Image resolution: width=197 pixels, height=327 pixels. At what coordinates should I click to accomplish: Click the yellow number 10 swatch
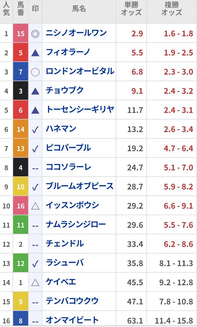21,186
